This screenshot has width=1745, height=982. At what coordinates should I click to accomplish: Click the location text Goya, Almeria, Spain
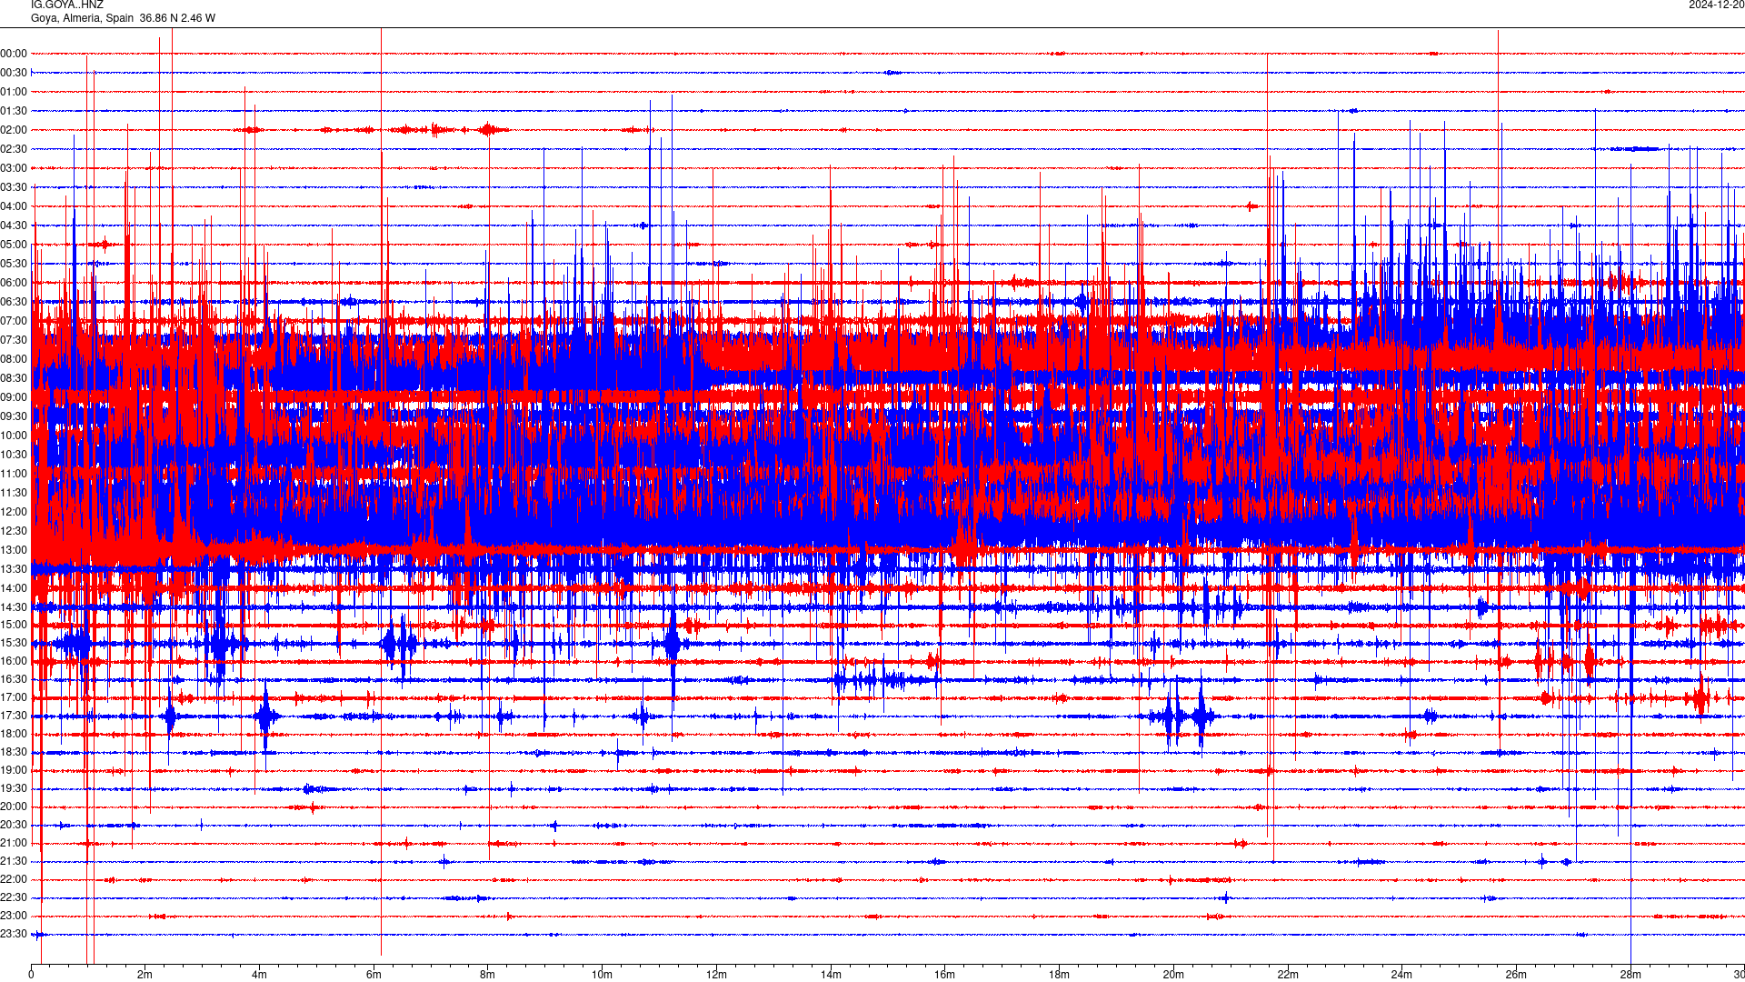tap(82, 18)
